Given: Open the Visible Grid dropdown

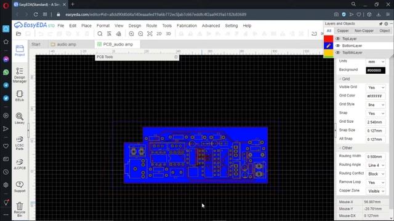Looking at the screenshot, I should pyautogui.click(x=376, y=87).
